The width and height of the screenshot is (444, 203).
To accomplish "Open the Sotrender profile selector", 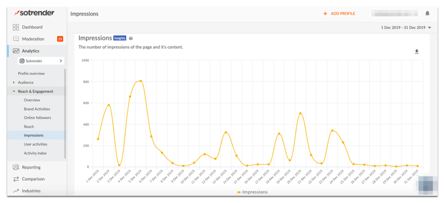I will [x=41, y=61].
